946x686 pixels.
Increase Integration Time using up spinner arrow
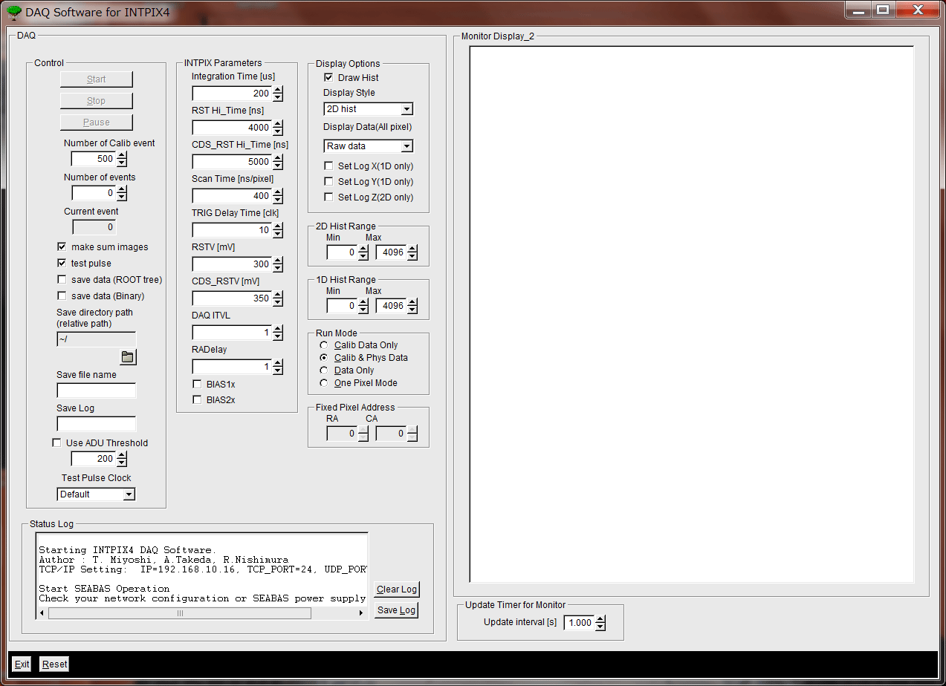point(278,90)
